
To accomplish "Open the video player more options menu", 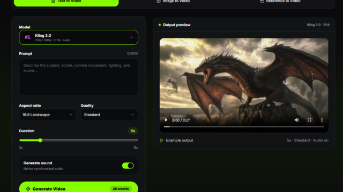I will pos(322,120).
